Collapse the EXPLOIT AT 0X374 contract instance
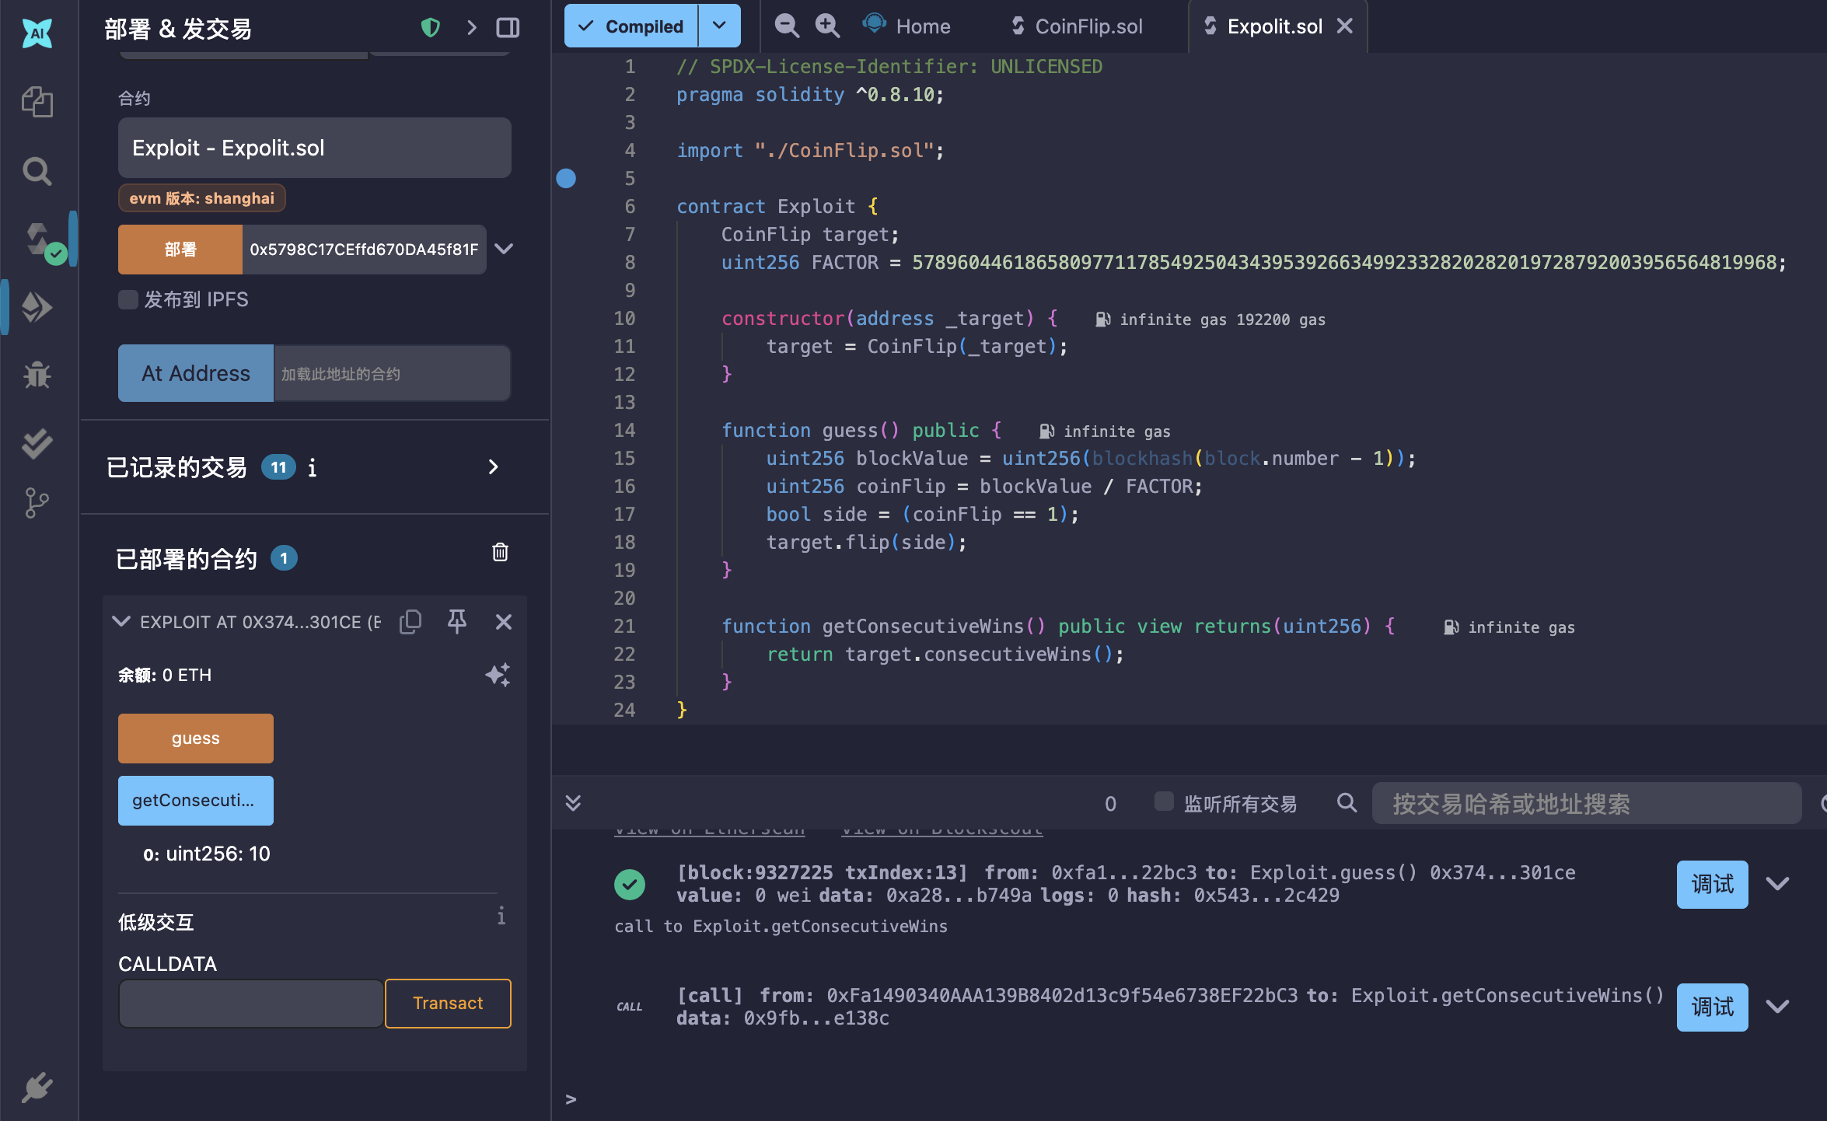Image resolution: width=1827 pixels, height=1121 pixels. (x=121, y=621)
